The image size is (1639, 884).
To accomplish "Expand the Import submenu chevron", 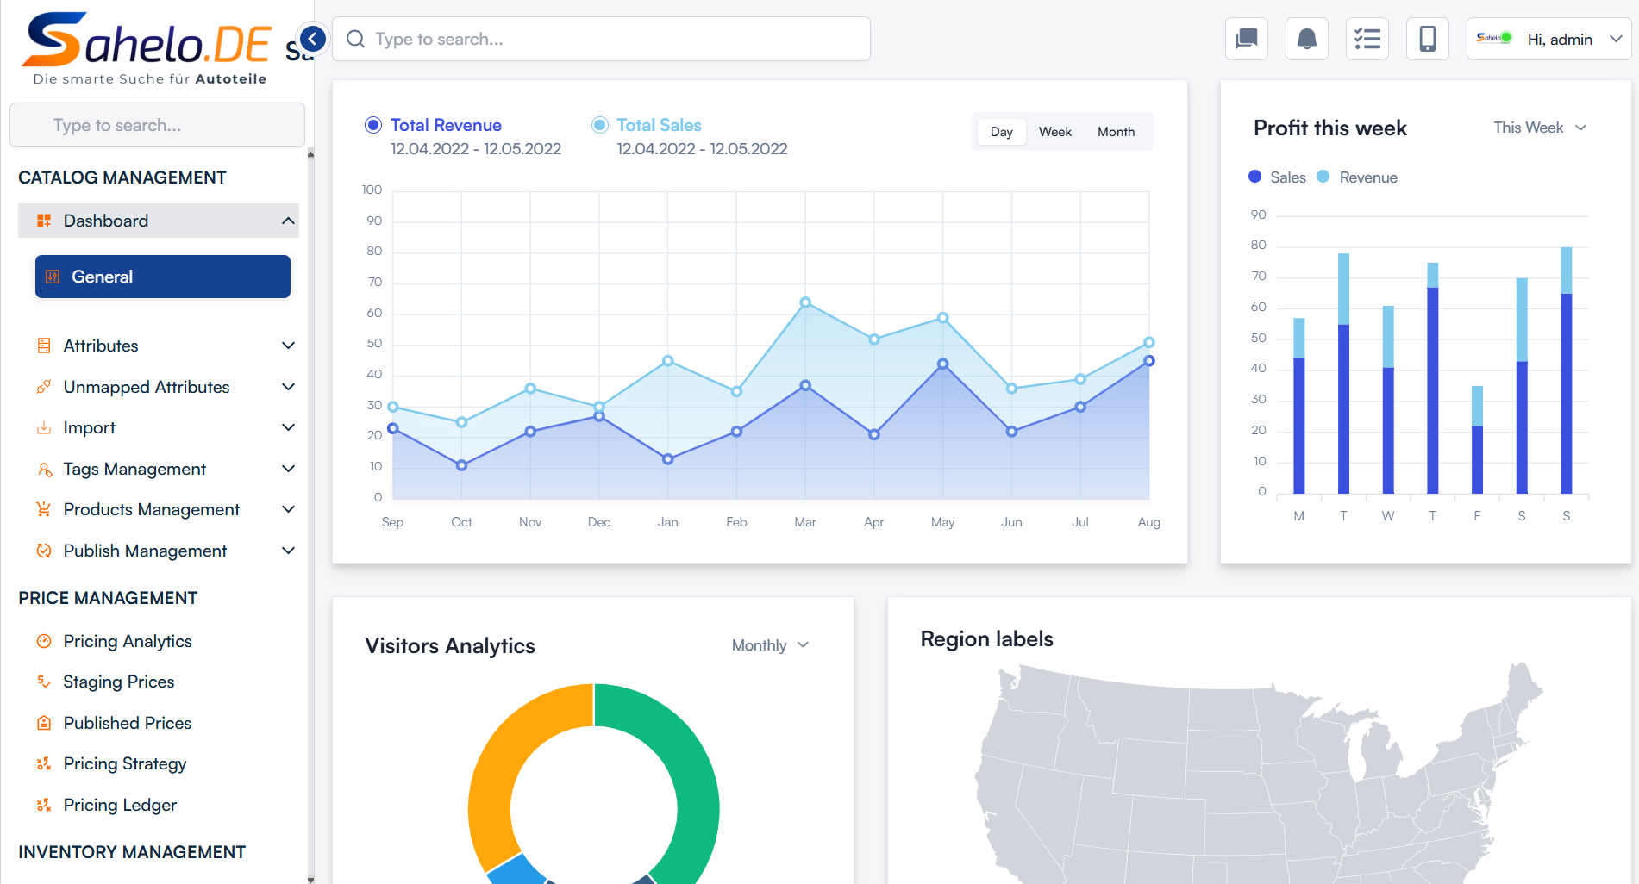I will (x=288, y=427).
